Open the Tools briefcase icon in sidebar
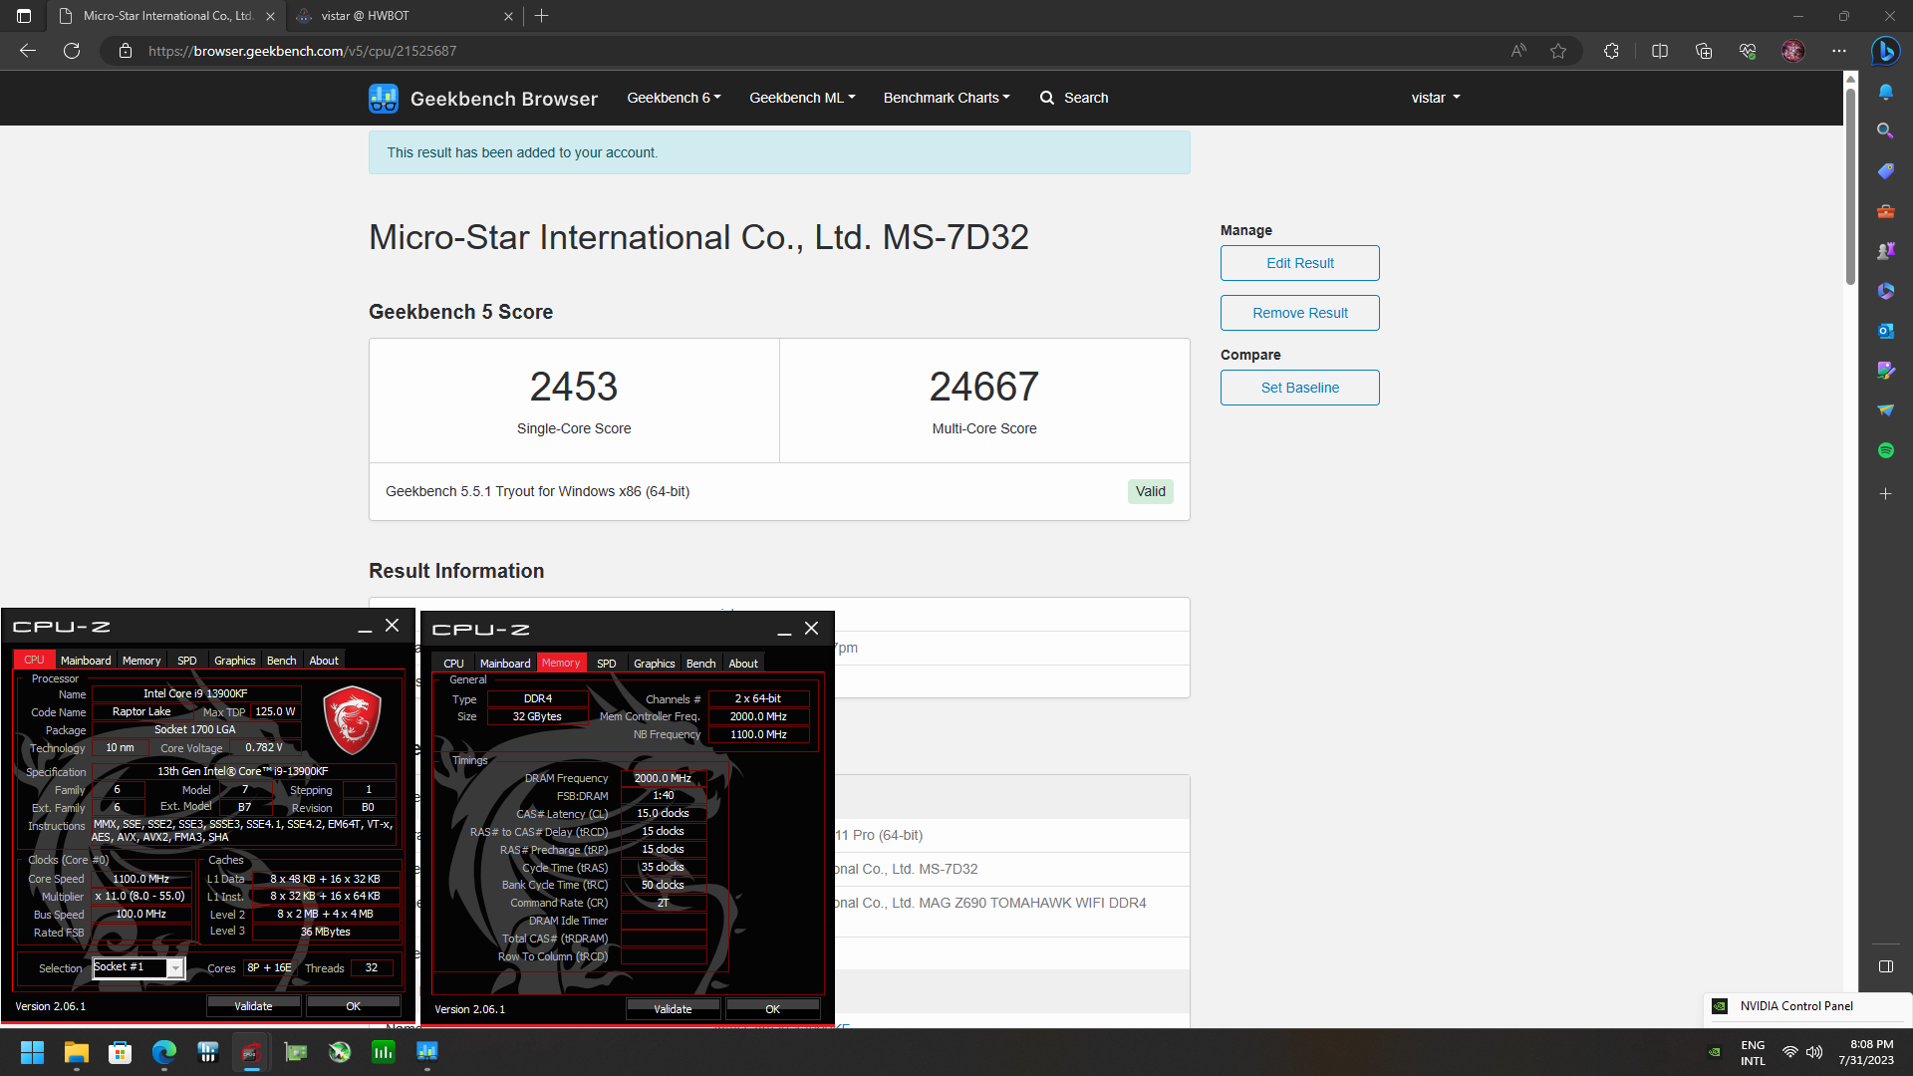 tap(1885, 211)
